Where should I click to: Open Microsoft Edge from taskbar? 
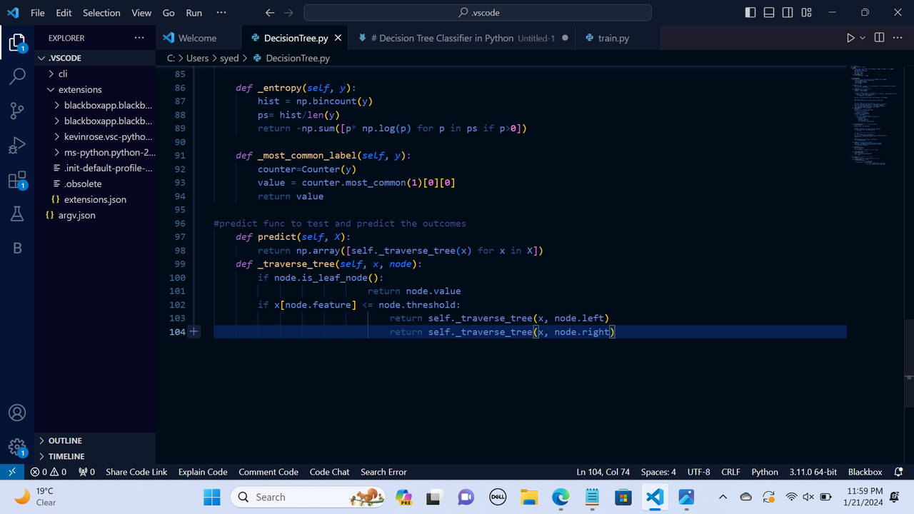point(561,497)
